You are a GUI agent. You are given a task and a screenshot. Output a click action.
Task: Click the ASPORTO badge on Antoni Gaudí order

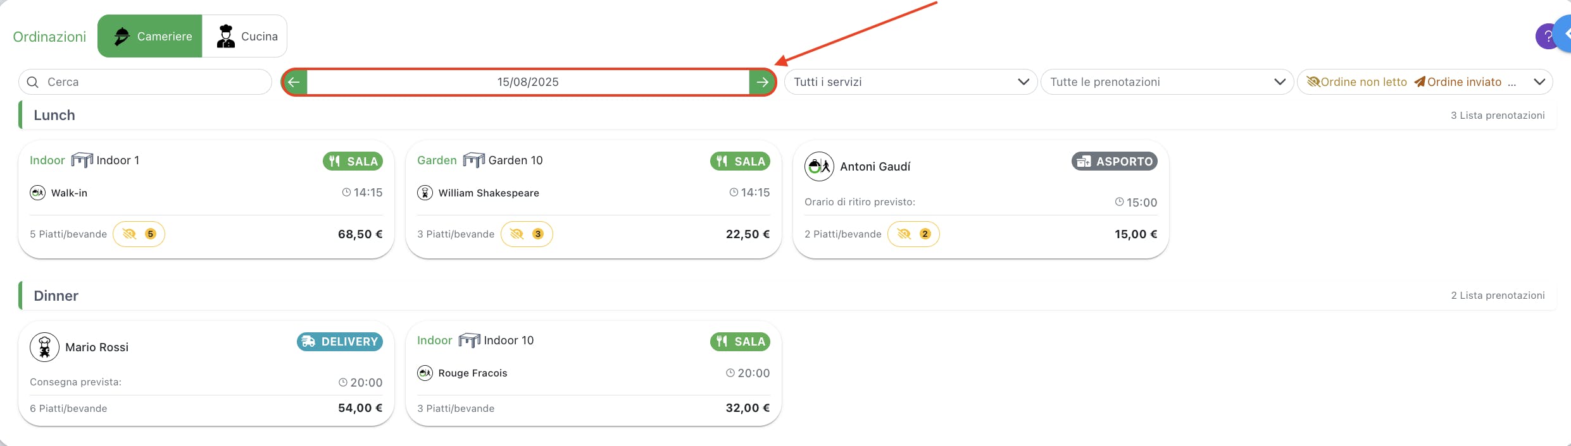click(1114, 161)
